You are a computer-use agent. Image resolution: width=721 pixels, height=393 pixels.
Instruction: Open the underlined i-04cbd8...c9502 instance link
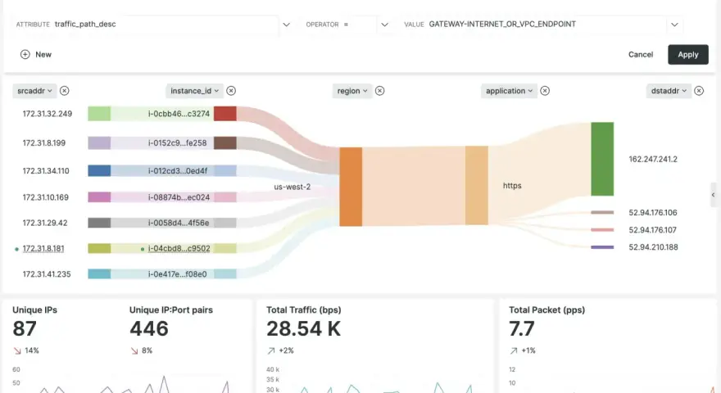[179, 249]
